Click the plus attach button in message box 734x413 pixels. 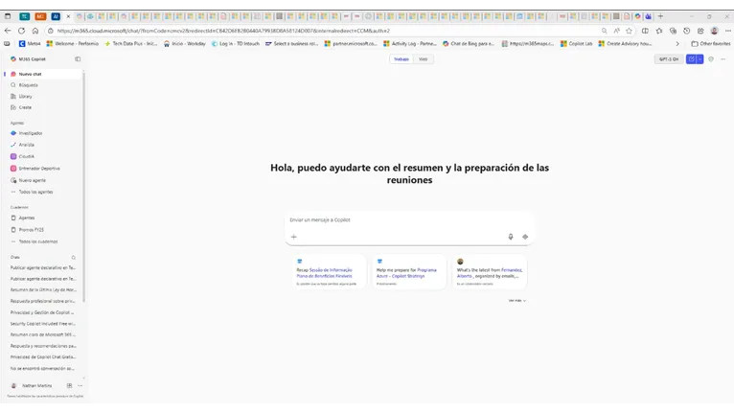(x=294, y=237)
